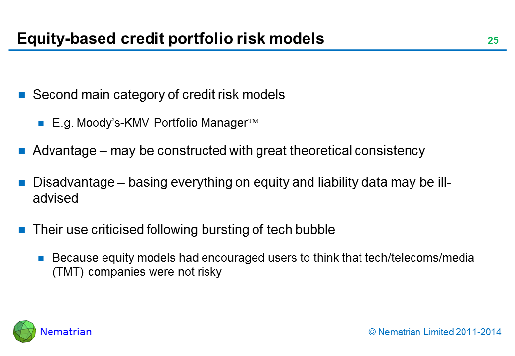Click the line "Because equity models had encouraged users"
Viewport: 515px width, 356px height.
(x=263, y=258)
